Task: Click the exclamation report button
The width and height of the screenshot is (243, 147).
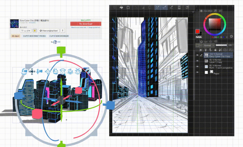Action: [63, 31]
